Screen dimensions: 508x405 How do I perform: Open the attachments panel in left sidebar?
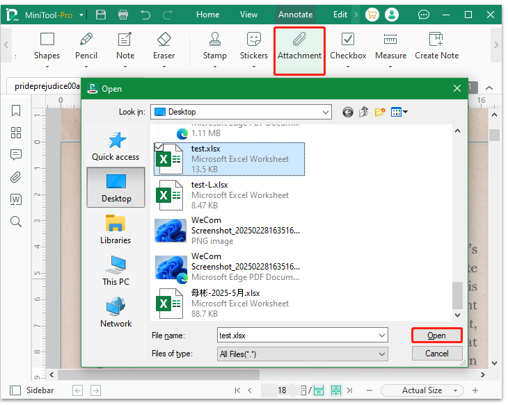point(16,177)
